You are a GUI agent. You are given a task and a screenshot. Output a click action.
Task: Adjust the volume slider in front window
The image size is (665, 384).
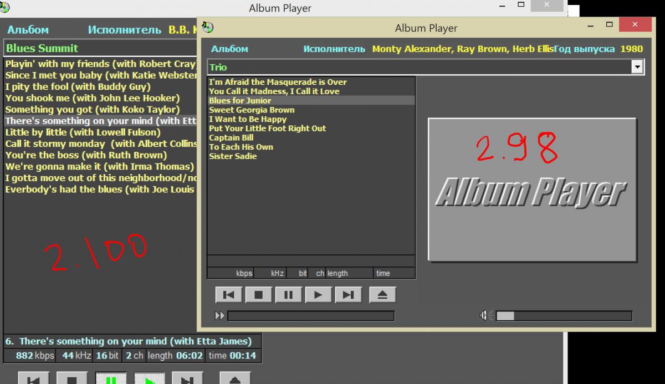point(564,316)
